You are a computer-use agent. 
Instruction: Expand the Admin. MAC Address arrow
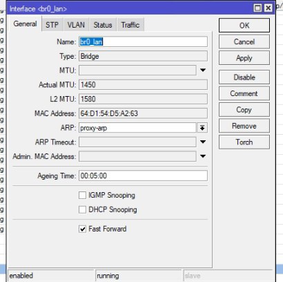203,156
